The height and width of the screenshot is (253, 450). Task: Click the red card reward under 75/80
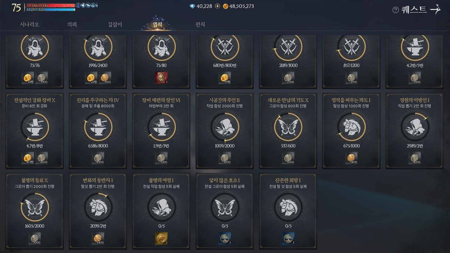161,78
